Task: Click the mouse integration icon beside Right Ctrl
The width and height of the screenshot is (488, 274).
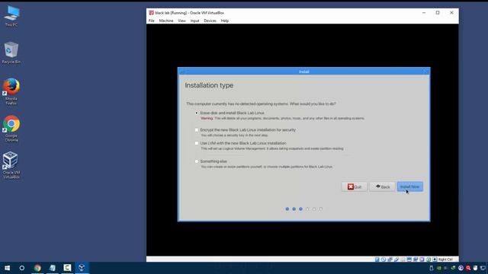Action: pyautogui.click(x=435, y=260)
